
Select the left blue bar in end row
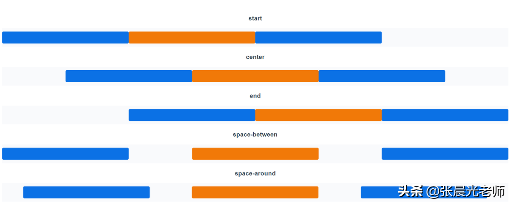click(192, 115)
